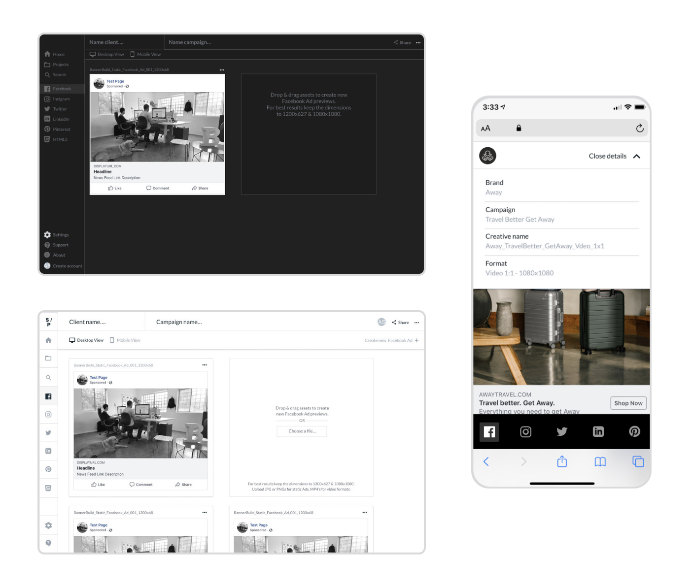Switch to Twitter via the phone's bottom channel bar
The image size is (690, 586).
tap(562, 432)
